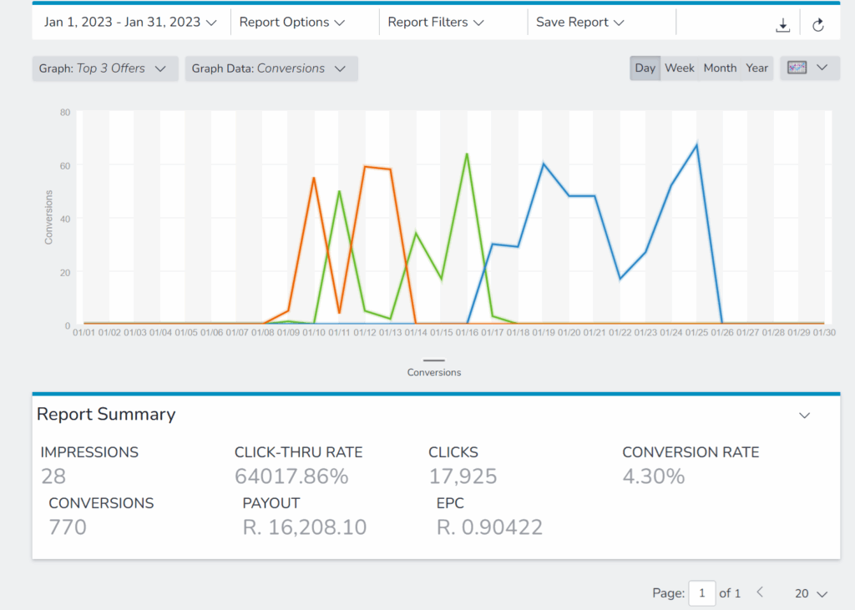Switch graph to Year view
The height and width of the screenshot is (610, 855).
click(757, 68)
